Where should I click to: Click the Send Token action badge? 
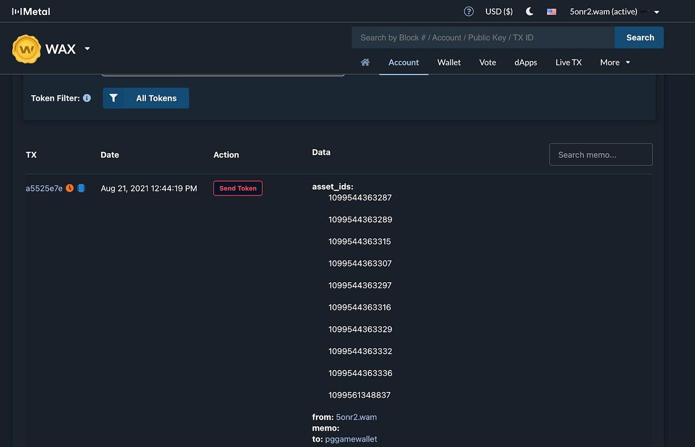point(238,189)
